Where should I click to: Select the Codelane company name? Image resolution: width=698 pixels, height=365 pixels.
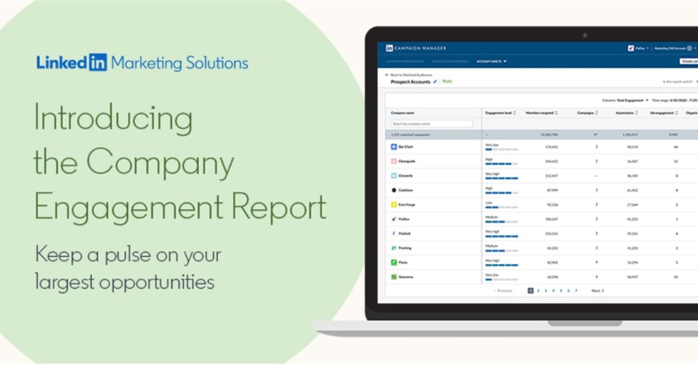click(x=406, y=190)
